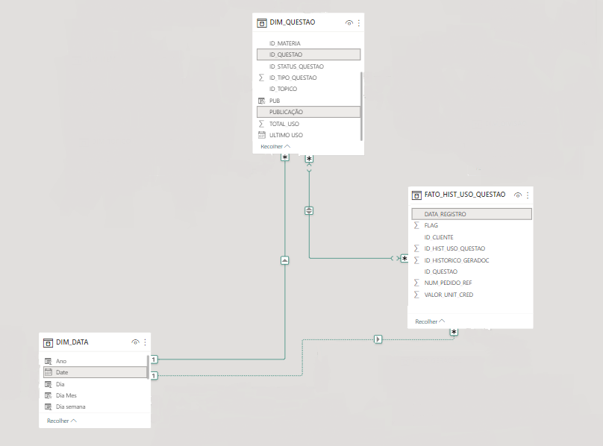This screenshot has width=603, height=446.
Task: Open more options menu of FATO_HIST_USO_QUESTAO table
Action: [x=528, y=195]
